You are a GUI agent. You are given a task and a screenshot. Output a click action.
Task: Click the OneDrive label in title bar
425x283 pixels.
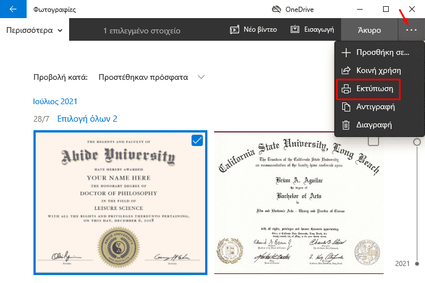(x=300, y=10)
